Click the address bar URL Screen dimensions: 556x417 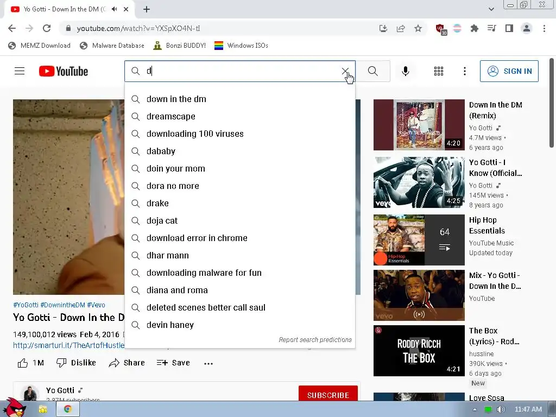click(x=138, y=28)
